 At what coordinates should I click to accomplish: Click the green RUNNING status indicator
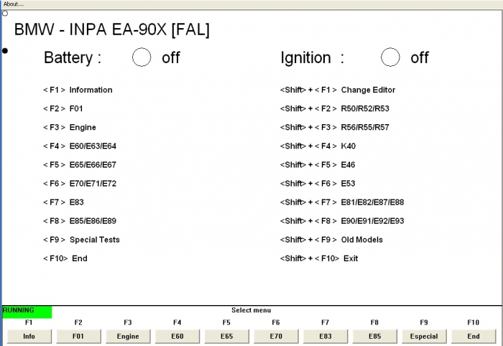27,312
